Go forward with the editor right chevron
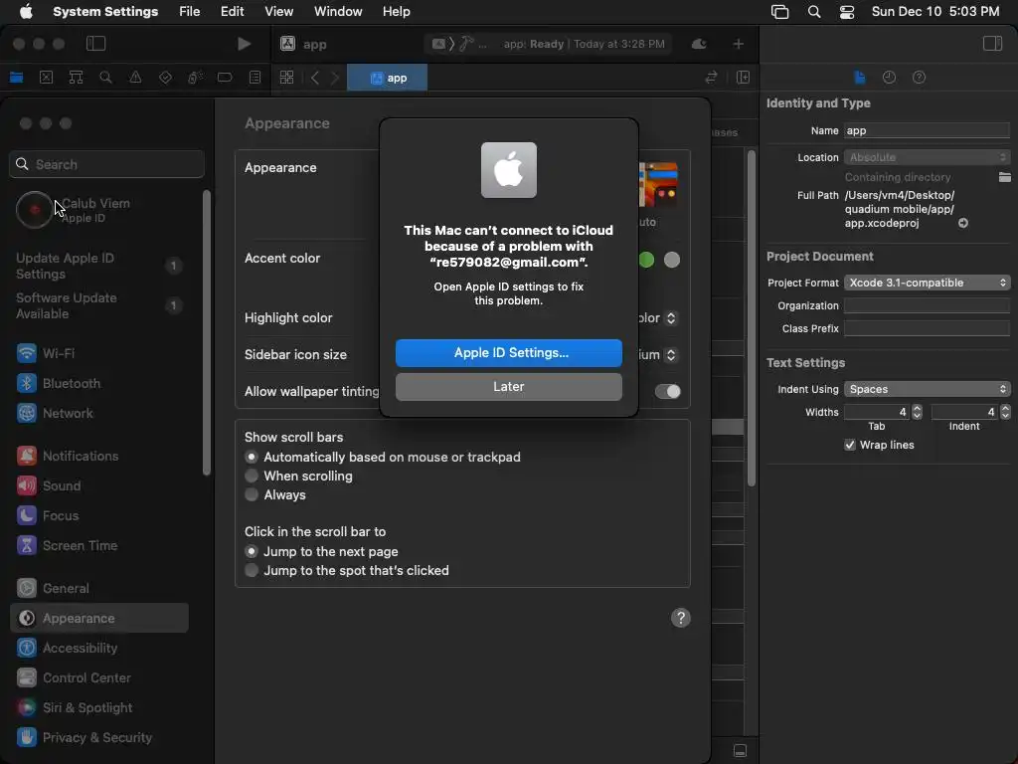1018x764 pixels. [335, 78]
